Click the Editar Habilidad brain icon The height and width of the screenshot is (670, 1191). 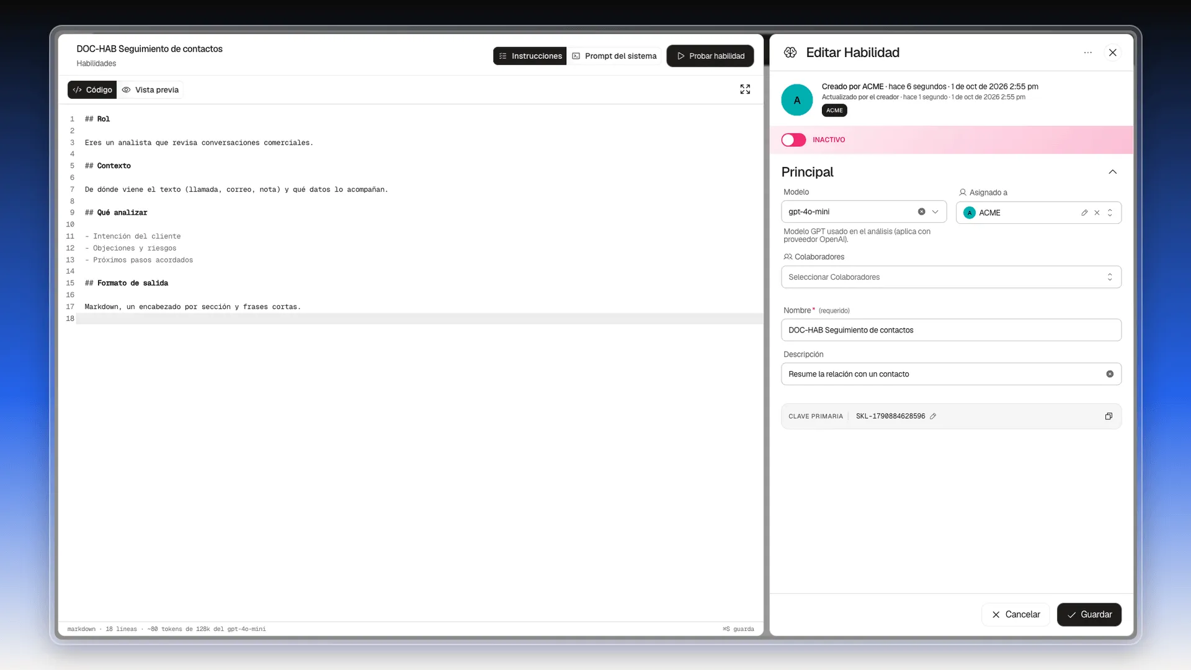(x=790, y=53)
